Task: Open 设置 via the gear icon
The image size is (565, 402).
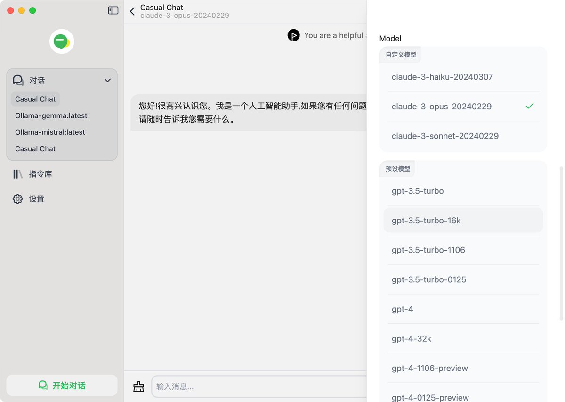Action: [18, 199]
